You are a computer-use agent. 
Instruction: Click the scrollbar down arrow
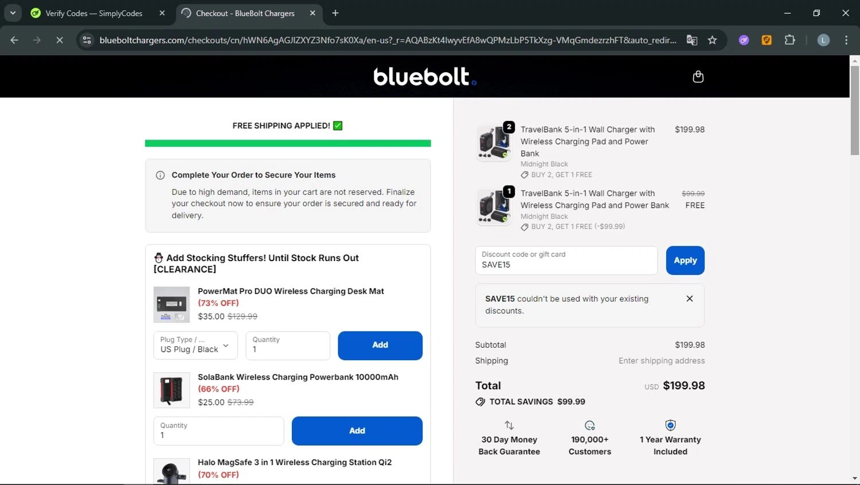click(855, 478)
